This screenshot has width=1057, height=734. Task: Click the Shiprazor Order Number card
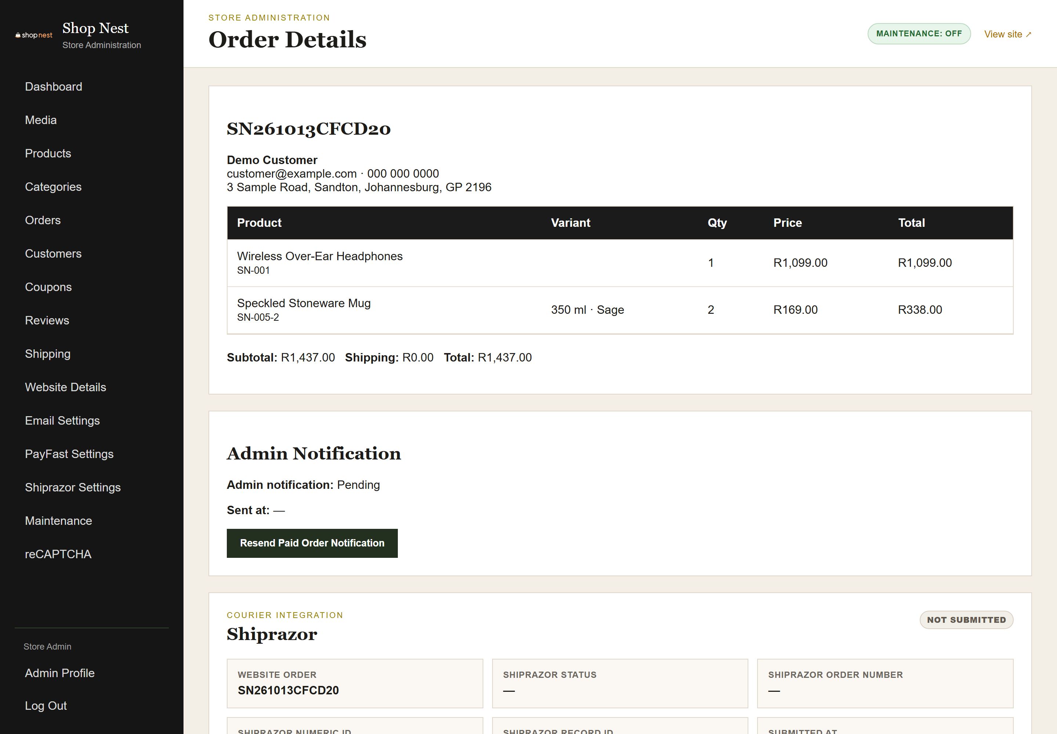click(x=885, y=683)
